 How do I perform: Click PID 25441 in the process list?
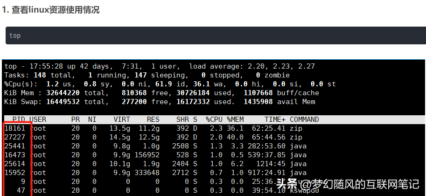coord(14,146)
